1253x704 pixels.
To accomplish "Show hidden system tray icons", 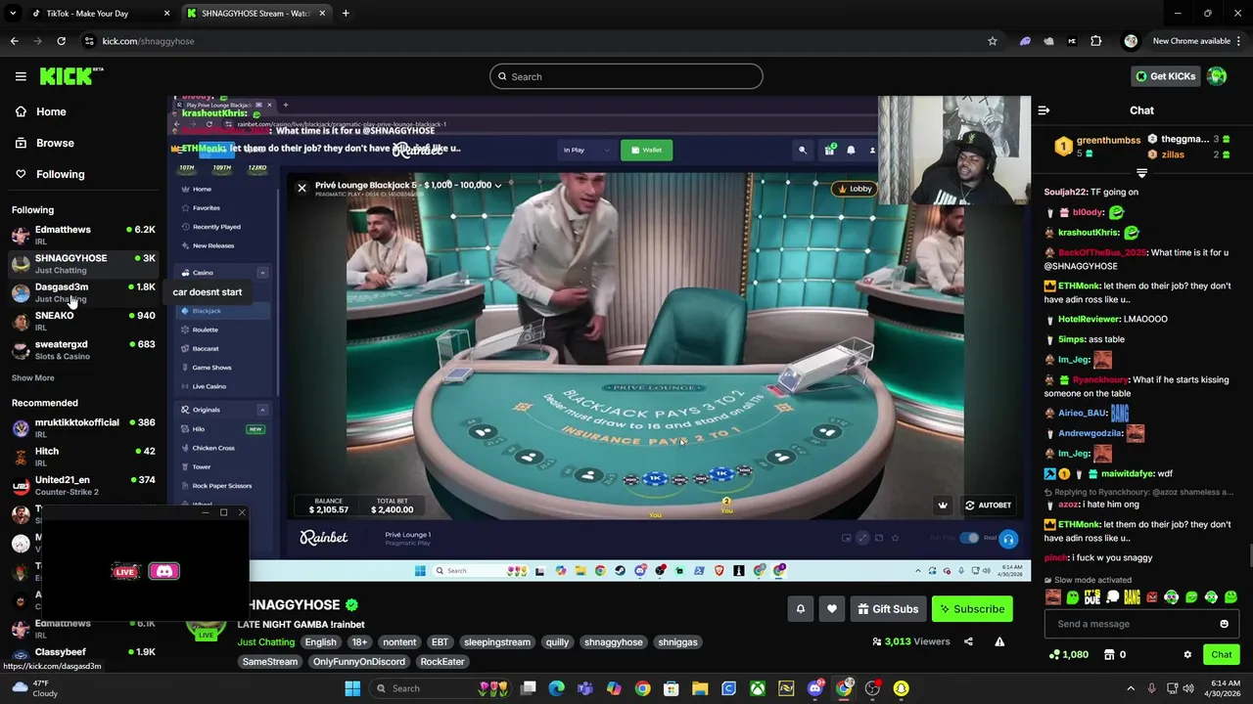I will point(1130,688).
